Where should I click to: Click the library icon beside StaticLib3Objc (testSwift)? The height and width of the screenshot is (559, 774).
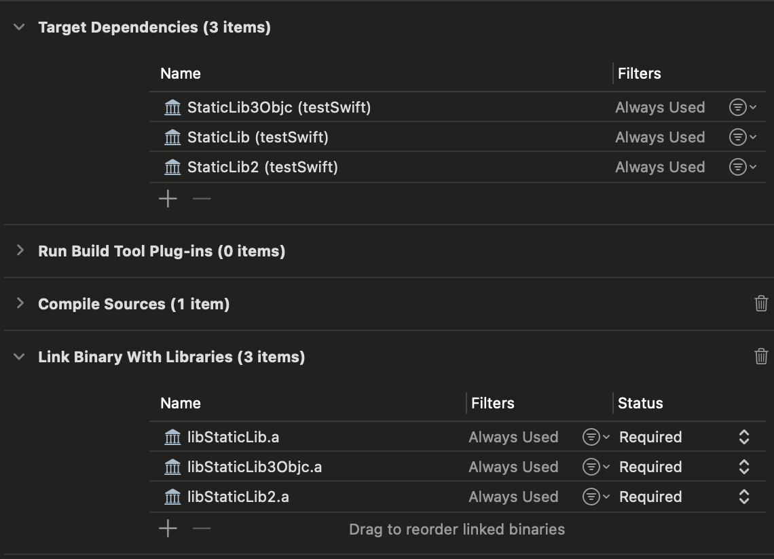pos(172,107)
